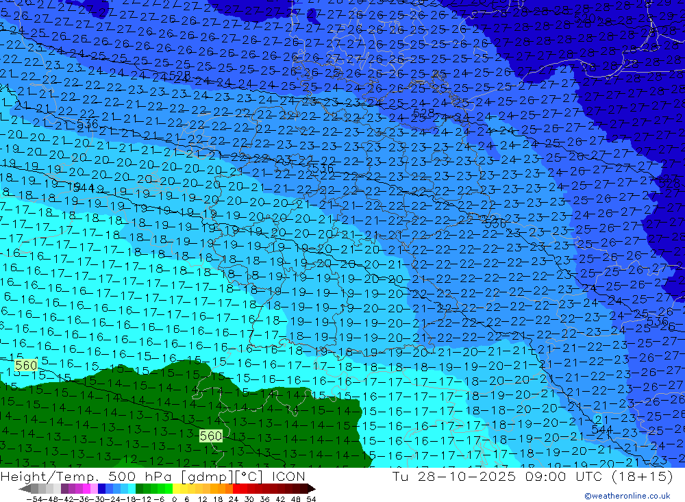Click the '09:00 UTC' forecast time

coord(564,476)
